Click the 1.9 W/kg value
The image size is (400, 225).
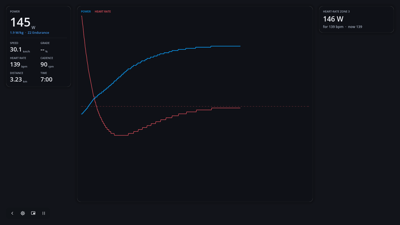click(17, 33)
